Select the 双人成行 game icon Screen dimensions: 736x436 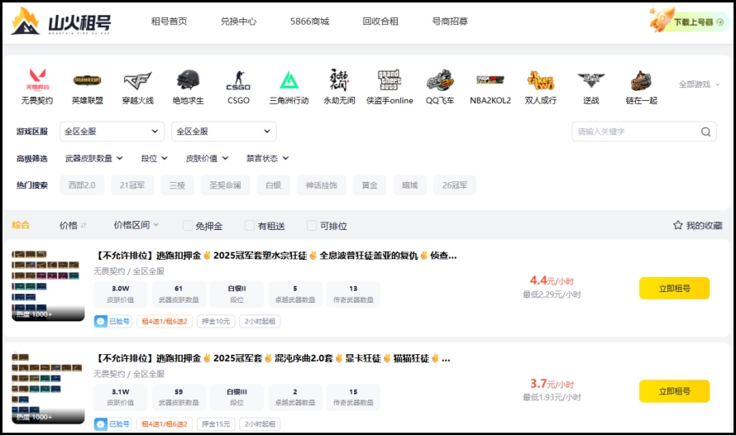click(x=541, y=80)
